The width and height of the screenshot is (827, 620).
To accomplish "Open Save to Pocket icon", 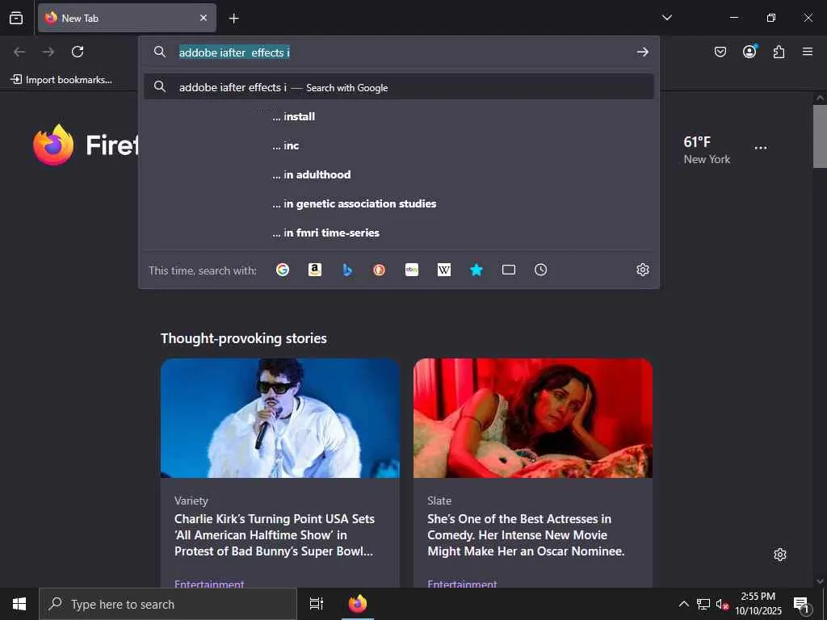I will pyautogui.click(x=720, y=52).
